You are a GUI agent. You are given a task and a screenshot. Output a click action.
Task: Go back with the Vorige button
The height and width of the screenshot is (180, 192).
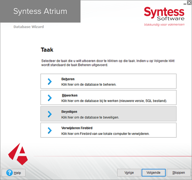[x=129, y=173]
